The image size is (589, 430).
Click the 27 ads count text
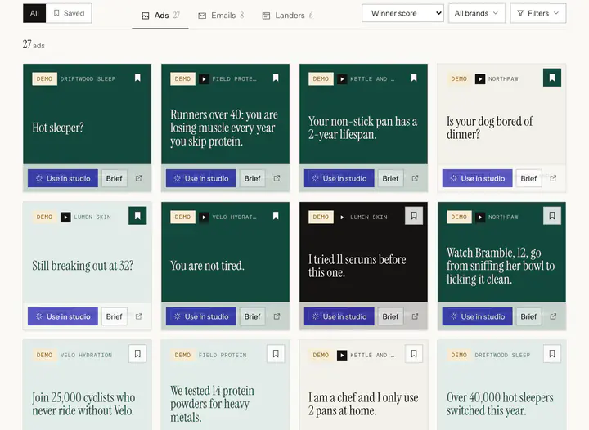pyautogui.click(x=34, y=45)
